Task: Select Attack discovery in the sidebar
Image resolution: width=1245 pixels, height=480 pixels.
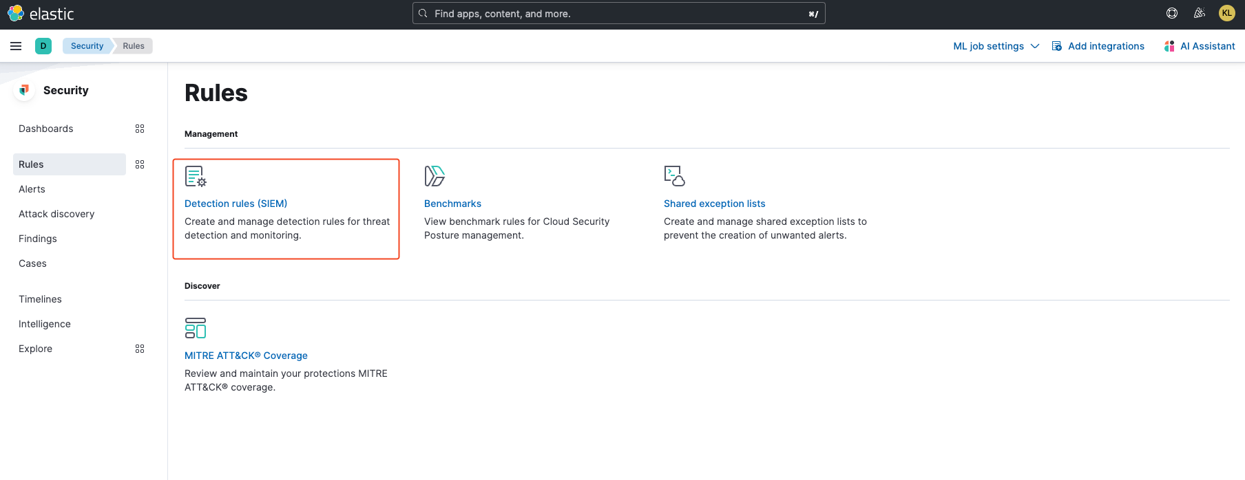Action: pyautogui.click(x=56, y=214)
